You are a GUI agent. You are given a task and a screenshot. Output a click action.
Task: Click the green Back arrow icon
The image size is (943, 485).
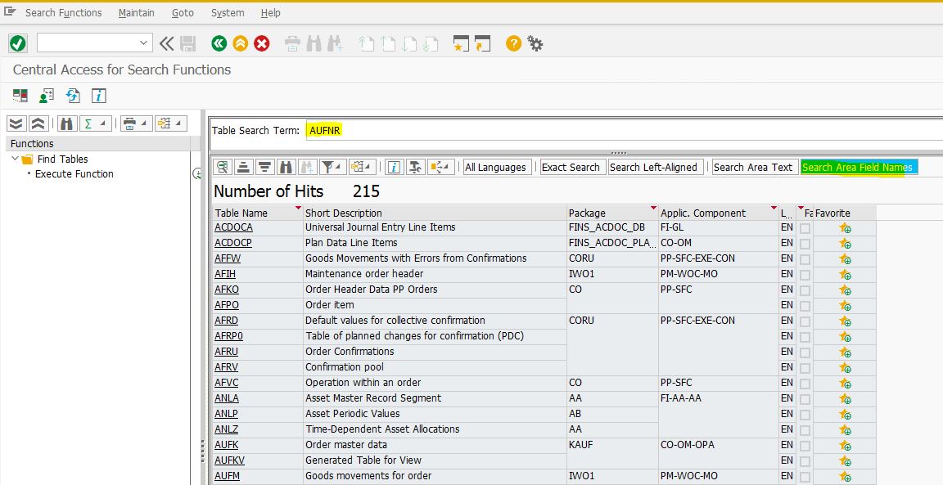pyautogui.click(x=219, y=43)
